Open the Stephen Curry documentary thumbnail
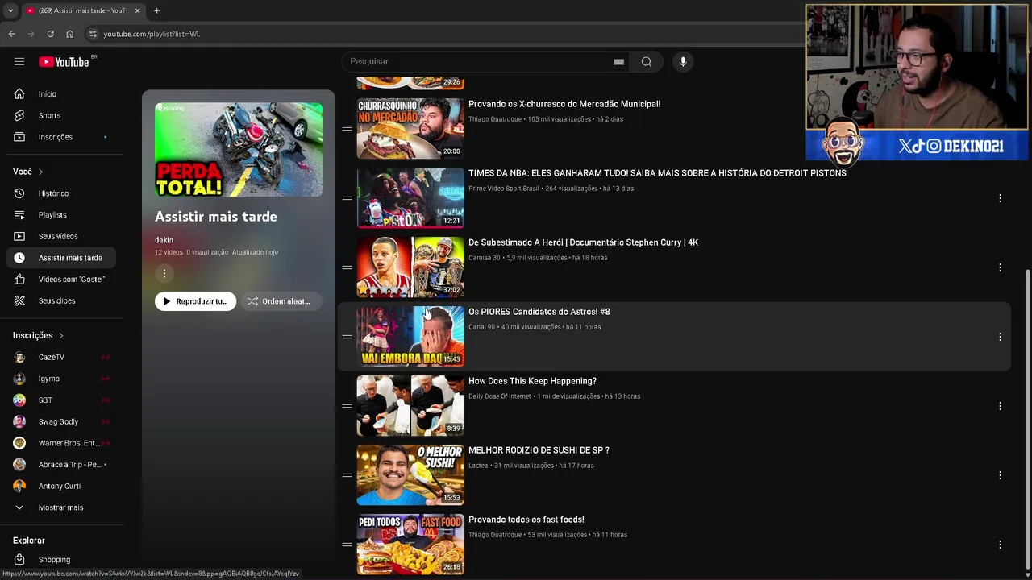The width and height of the screenshot is (1032, 580). tap(410, 267)
